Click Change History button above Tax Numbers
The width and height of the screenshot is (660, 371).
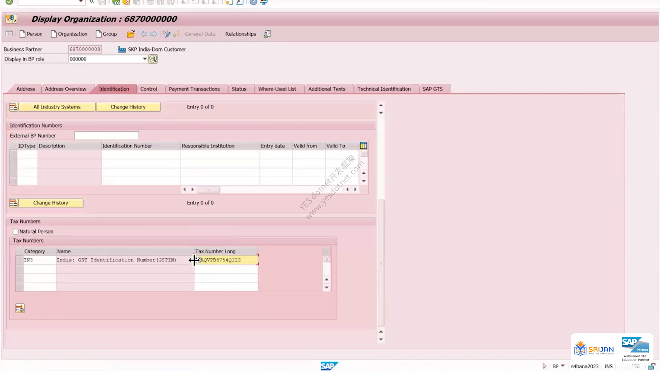coord(51,203)
